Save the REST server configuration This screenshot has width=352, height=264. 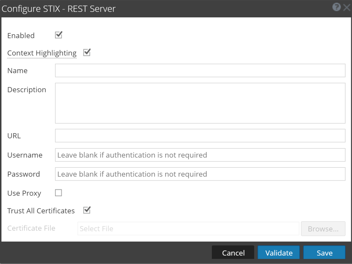click(x=324, y=253)
